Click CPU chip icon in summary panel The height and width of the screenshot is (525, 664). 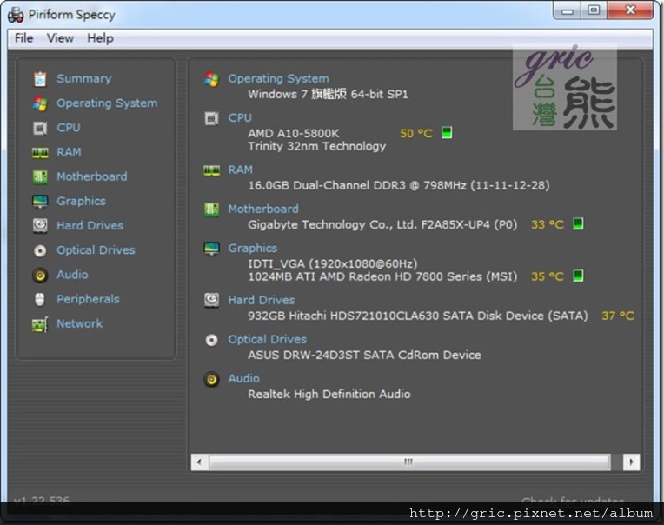click(211, 118)
